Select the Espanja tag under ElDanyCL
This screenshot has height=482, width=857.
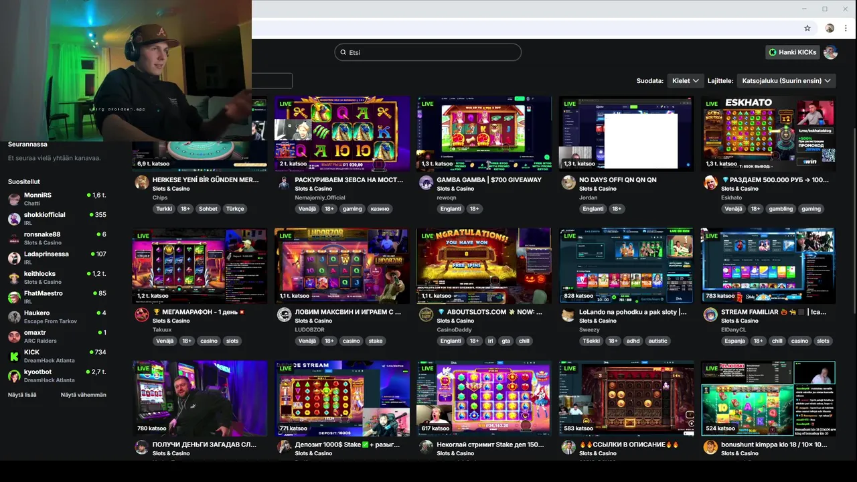pos(734,341)
